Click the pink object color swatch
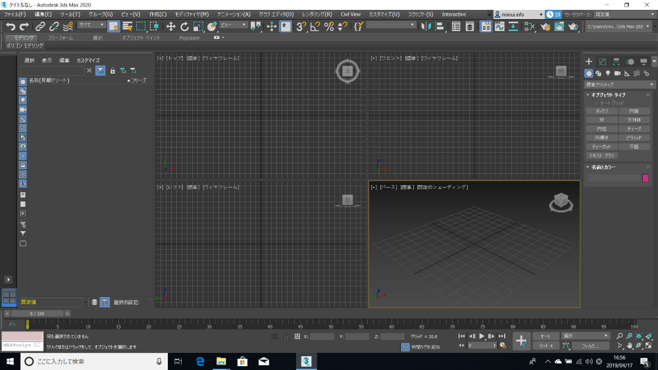The width and height of the screenshot is (658, 370). (645, 178)
